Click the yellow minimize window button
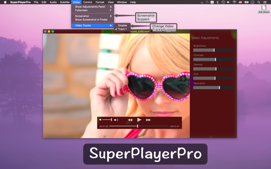 pos(49,32)
